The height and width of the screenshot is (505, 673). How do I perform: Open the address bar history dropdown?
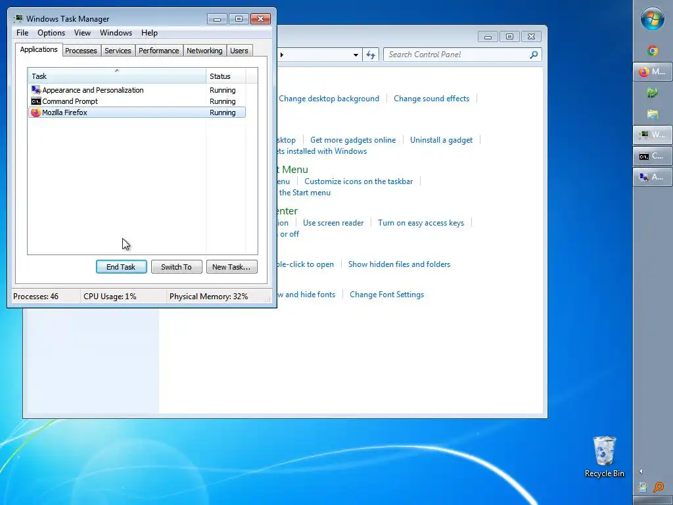[x=356, y=55]
